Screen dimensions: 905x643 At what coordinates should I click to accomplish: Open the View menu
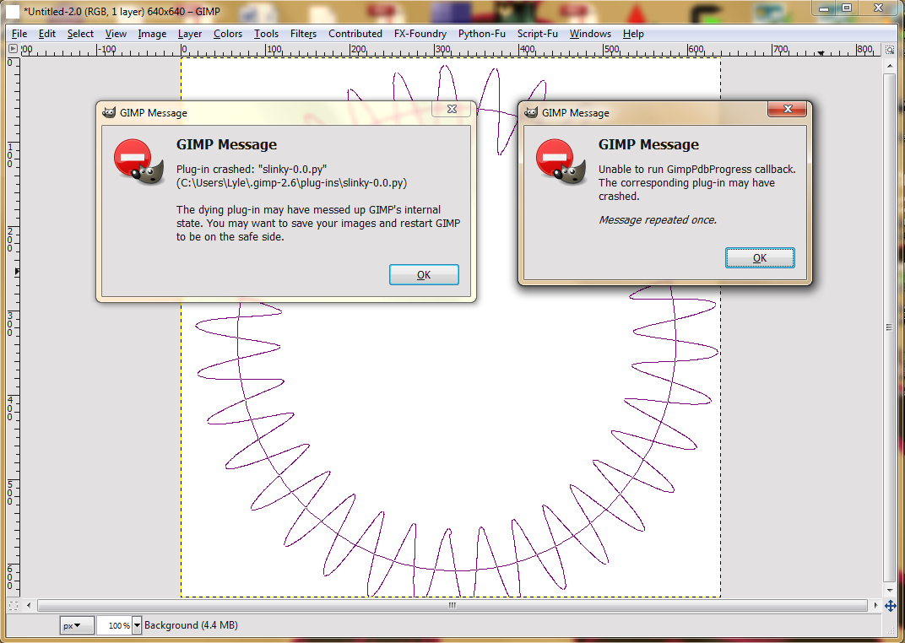116,34
